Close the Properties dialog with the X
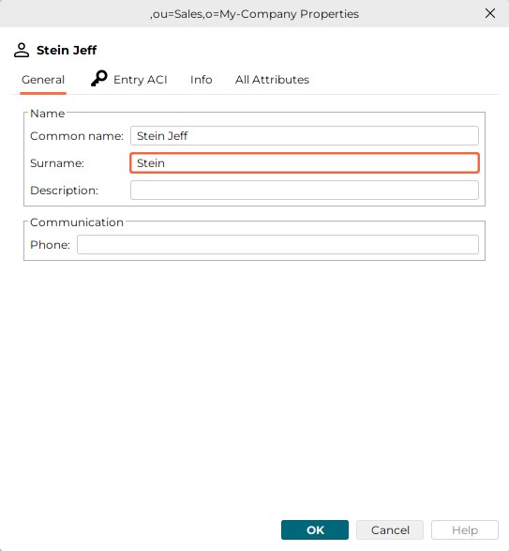509x551 pixels. 490,13
